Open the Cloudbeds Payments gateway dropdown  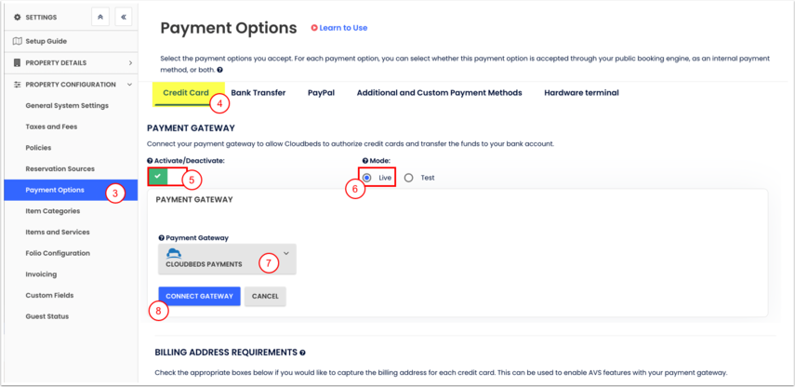pyautogui.click(x=227, y=259)
